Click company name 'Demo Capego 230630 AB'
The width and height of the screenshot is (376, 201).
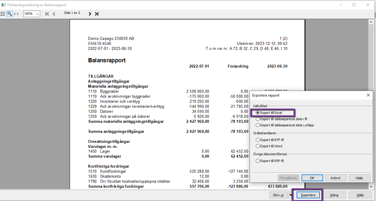[x=111, y=39]
